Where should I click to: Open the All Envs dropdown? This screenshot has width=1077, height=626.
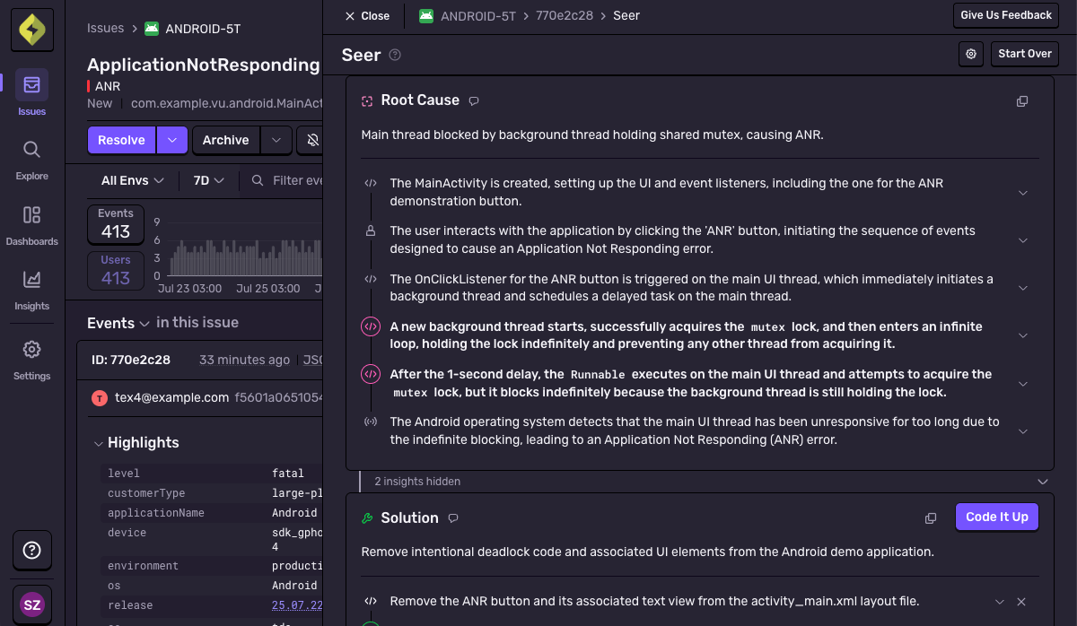(132, 180)
